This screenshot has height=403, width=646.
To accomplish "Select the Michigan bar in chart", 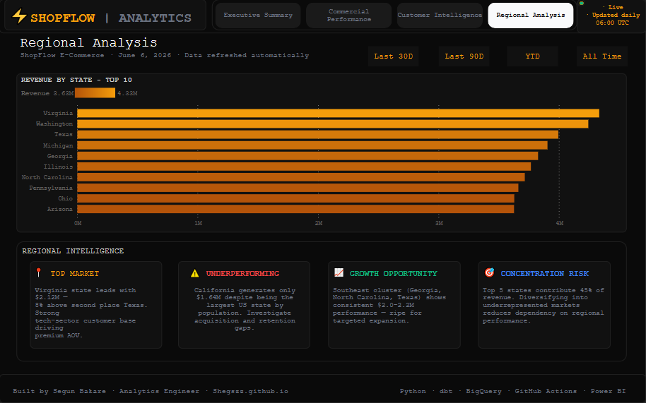I will (x=312, y=145).
